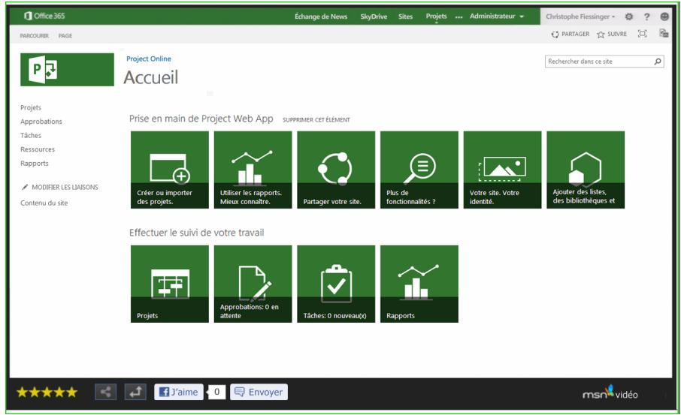Open the Échange de News link

pos(321,17)
